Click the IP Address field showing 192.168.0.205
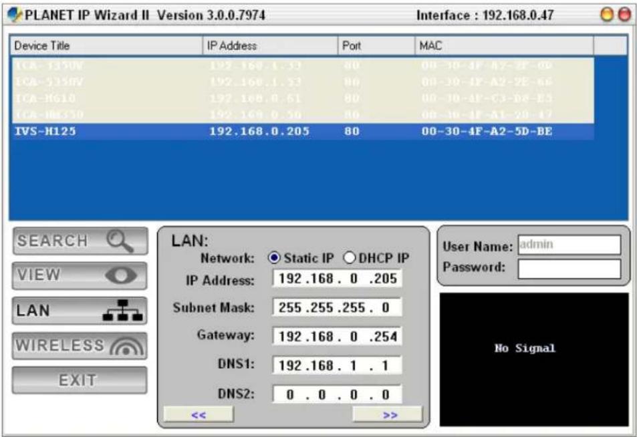Screen dimensions: 637x437 (x=337, y=279)
